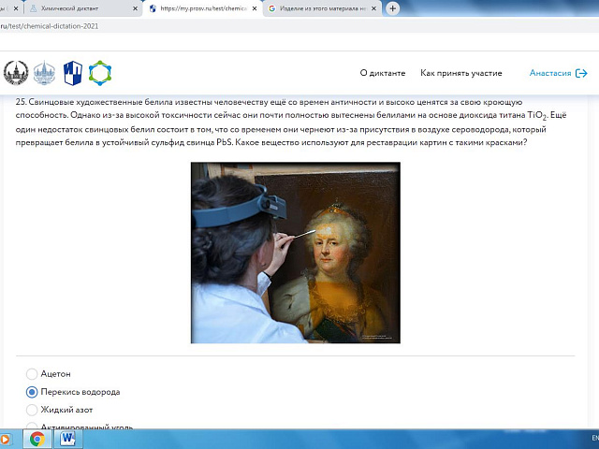599x449 pixels.
Task: Log out using the exit arrow icon
Action: (x=581, y=73)
